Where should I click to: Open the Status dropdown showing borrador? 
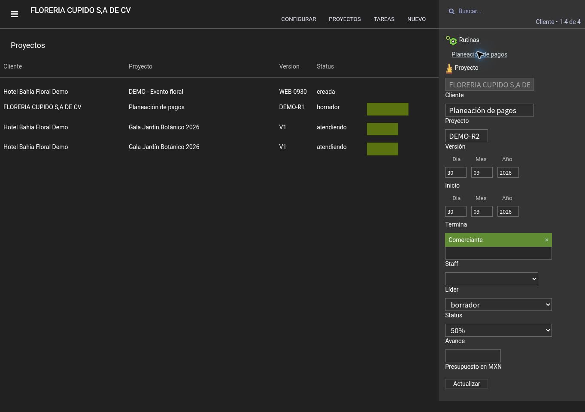[x=498, y=305]
